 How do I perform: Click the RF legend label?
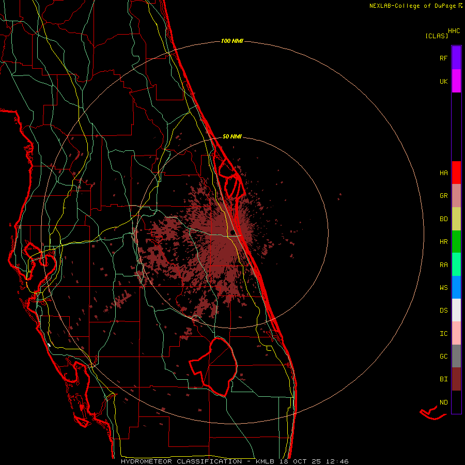[x=443, y=58]
